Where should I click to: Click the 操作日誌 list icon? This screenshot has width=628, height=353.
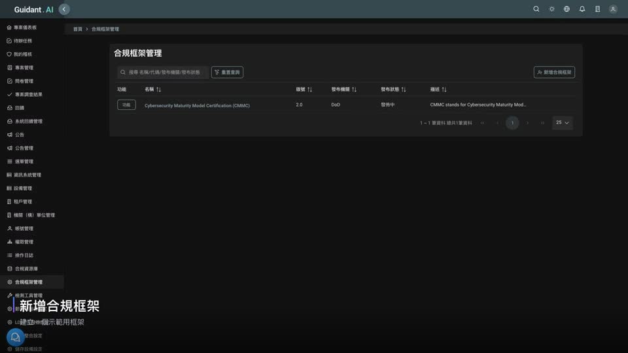pos(10,256)
